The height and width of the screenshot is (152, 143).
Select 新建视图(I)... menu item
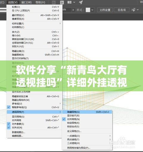pyautogui.click(x=35, y=132)
